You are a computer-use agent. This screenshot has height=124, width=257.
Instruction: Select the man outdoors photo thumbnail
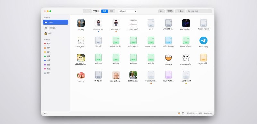point(133,75)
